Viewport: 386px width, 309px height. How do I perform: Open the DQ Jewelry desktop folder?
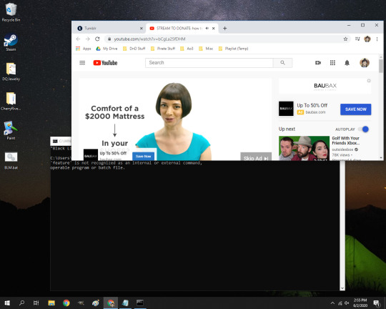click(11, 72)
